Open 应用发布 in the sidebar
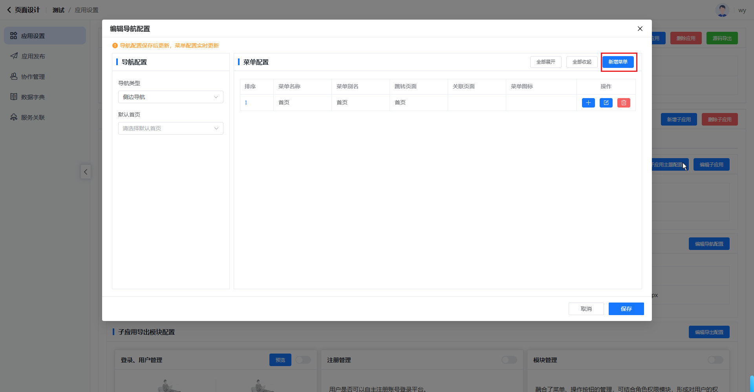 tap(33, 56)
